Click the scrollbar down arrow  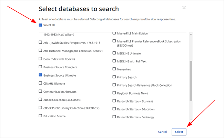tap(191, 120)
